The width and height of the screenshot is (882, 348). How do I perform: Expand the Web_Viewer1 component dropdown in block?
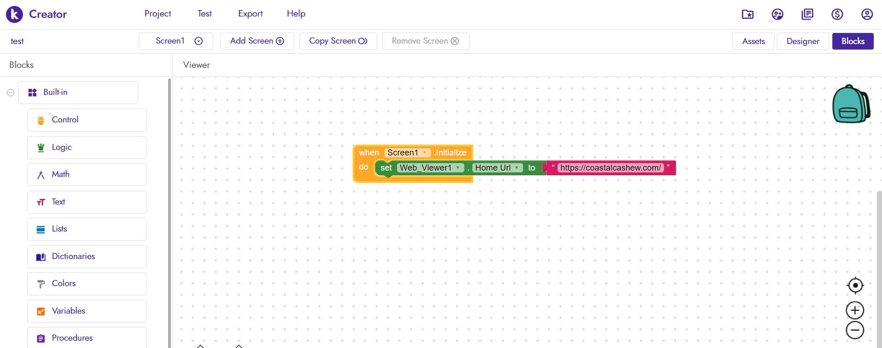[x=458, y=168]
